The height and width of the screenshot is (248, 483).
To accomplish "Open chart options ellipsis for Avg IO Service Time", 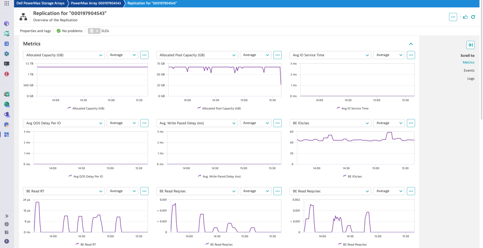I will [411, 55].
